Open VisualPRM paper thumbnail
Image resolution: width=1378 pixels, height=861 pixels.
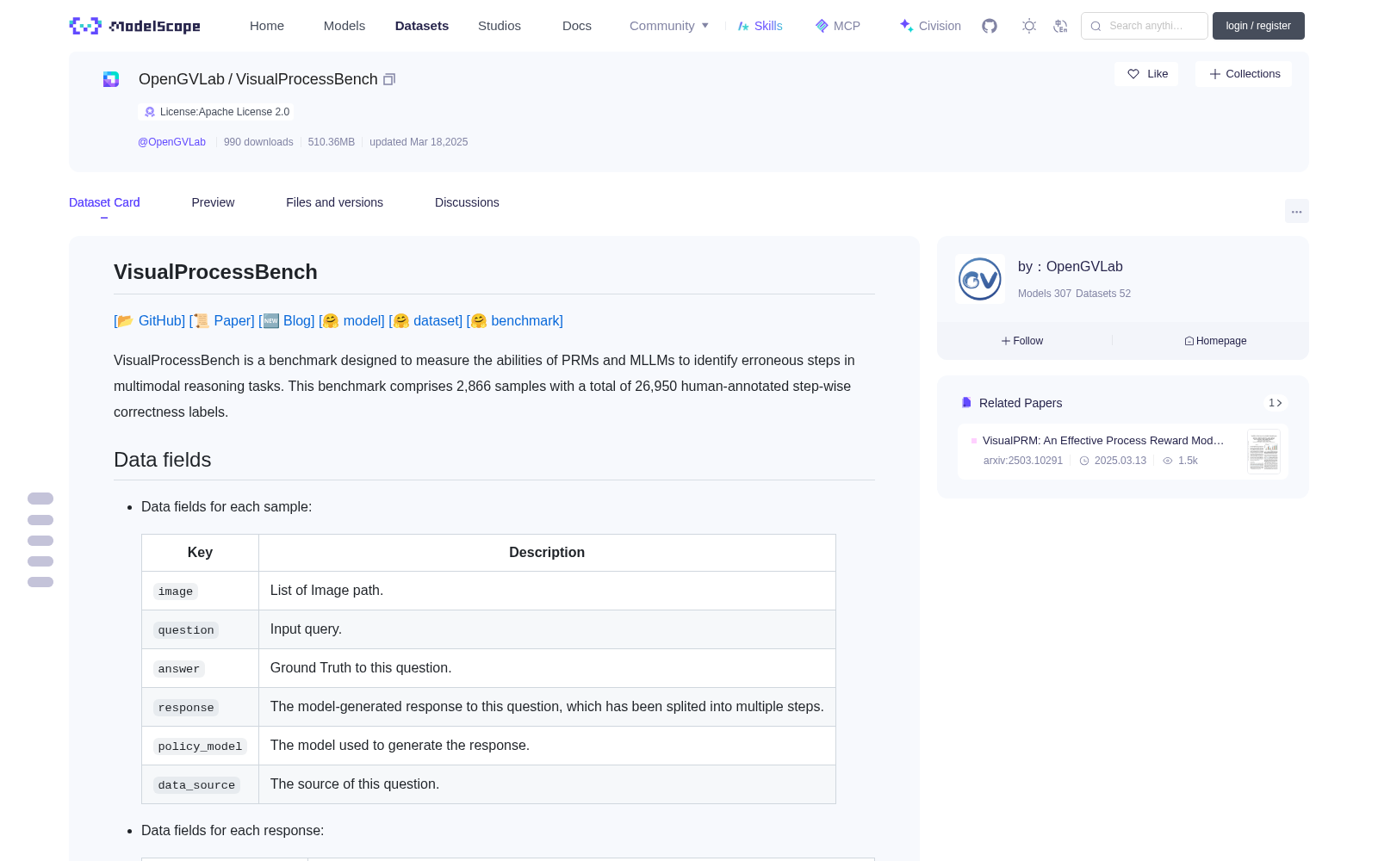tap(1263, 451)
